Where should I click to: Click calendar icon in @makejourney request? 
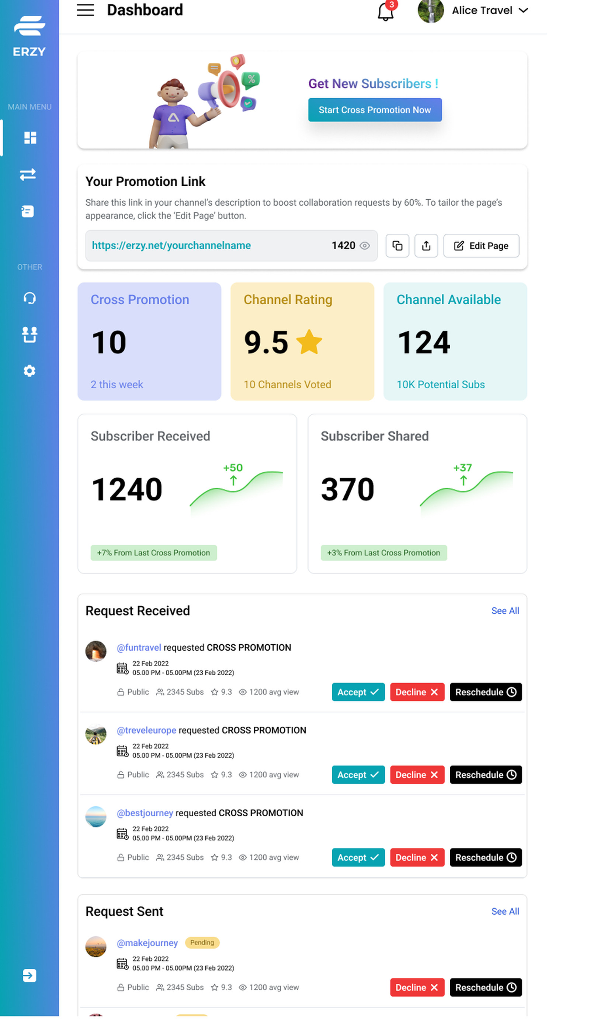[122, 964]
